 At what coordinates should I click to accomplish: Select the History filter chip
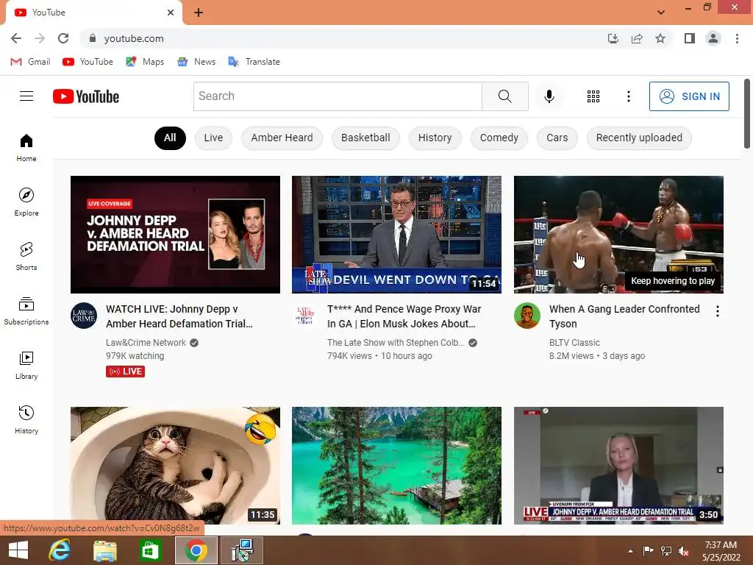(435, 138)
